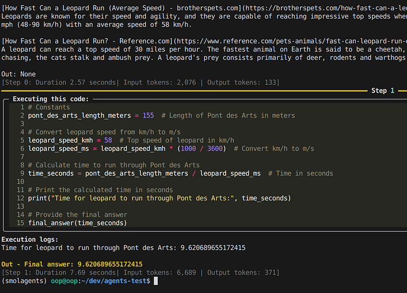Viewport: 407px width, 293px height.
Task: Click the '# Length of Pont des Arts in meters' comment
Action: 228,116
